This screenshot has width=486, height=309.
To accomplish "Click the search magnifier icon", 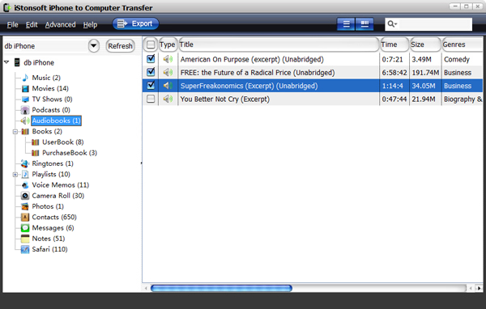I will [392, 23].
